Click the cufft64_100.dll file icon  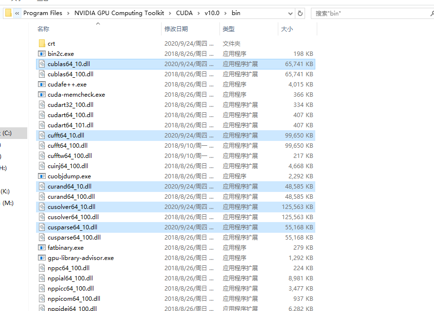[42, 145]
